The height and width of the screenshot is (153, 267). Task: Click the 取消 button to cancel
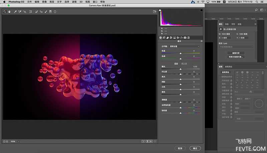(180, 148)
